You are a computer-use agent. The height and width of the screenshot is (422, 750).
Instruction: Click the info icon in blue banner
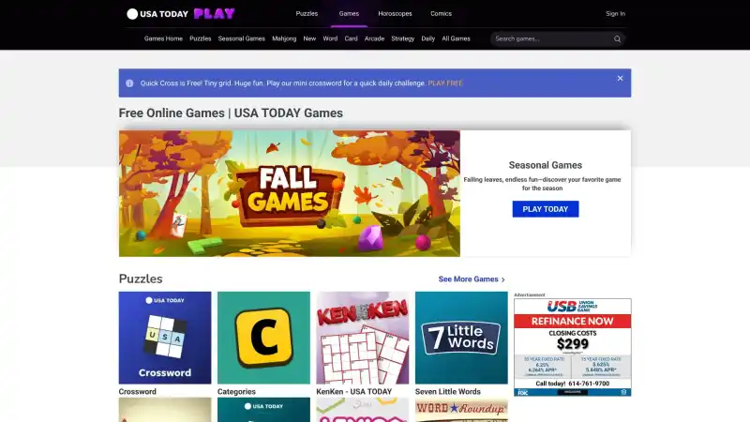[129, 83]
